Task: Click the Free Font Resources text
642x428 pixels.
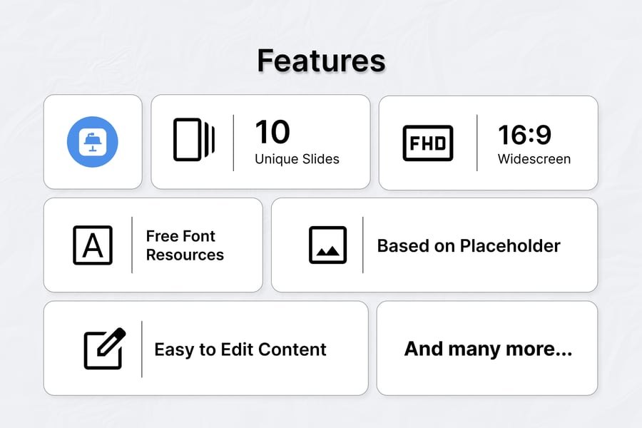Action: coord(185,245)
